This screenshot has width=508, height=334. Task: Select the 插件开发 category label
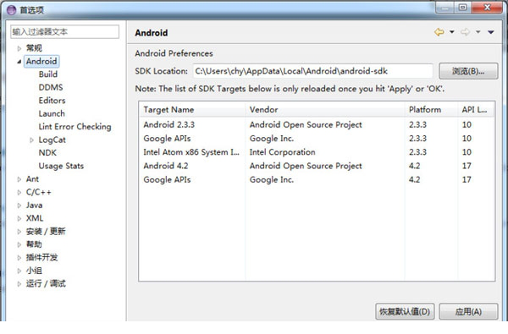pos(41,258)
